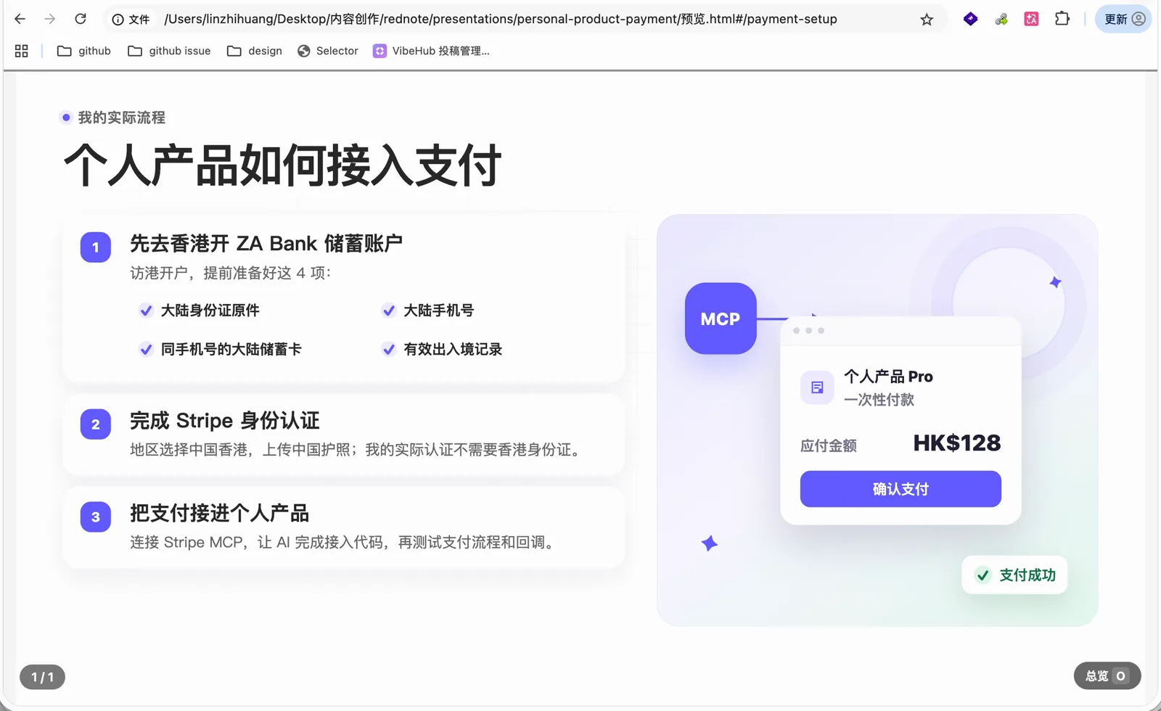Click the 我的实际流程 label
This screenshot has width=1161, height=711.
(122, 118)
